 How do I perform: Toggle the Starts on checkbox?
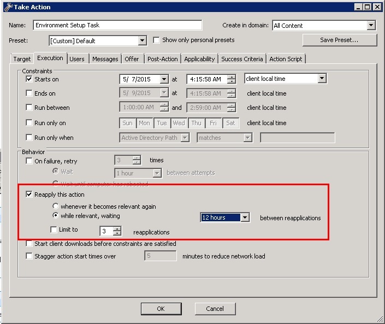click(29, 79)
